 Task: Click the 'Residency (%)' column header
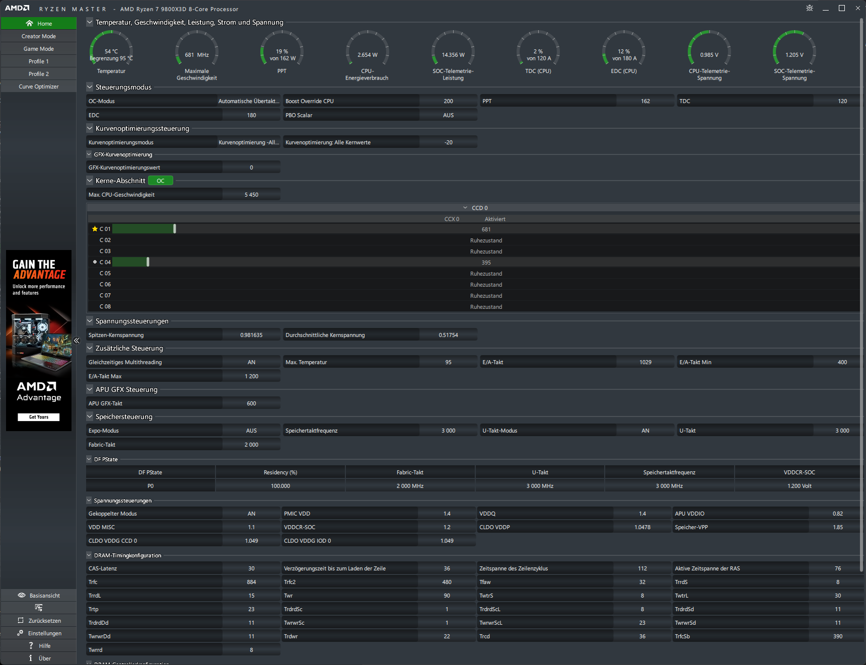[280, 472]
